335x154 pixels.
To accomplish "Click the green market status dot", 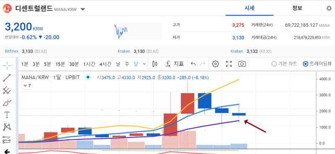I will [88, 77].
